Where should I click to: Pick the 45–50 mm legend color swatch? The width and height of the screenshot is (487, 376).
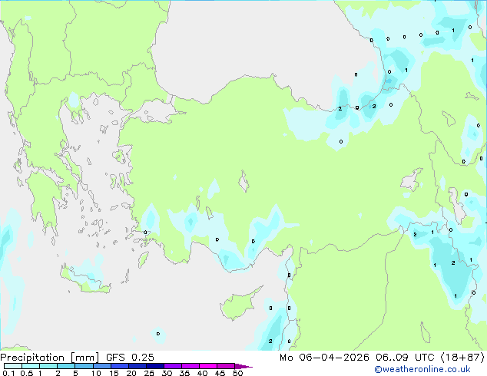[x=226, y=366]
